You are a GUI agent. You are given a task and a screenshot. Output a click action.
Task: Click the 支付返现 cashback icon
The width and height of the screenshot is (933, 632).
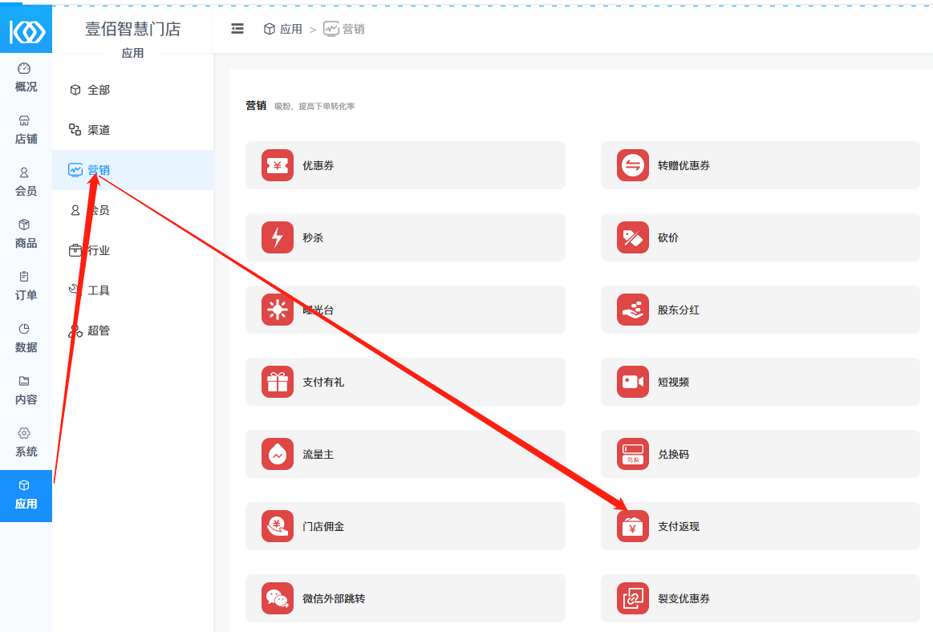tap(633, 526)
